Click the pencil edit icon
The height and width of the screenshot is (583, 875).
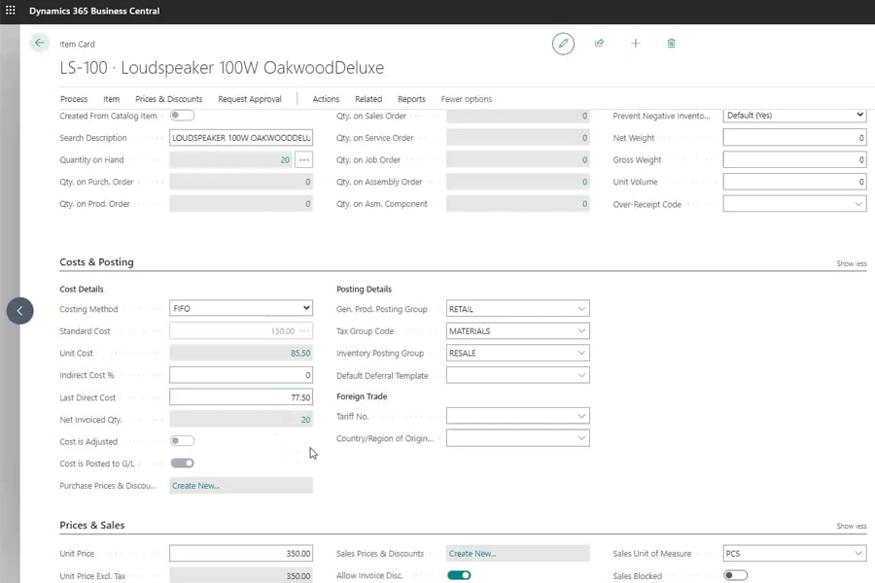563,44
